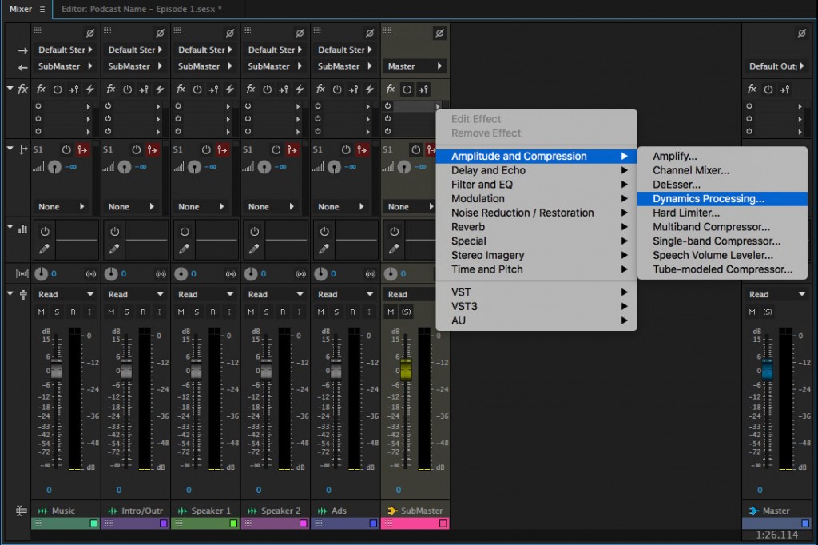The width and height of the screenshot is (818, 545).
Task: Open the Default Stereo input selector on Music channel
Action: [x=62, y=49]
